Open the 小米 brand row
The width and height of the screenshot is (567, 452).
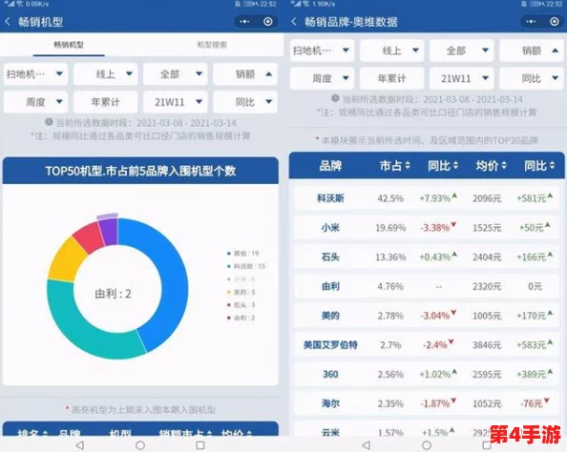click(427, 227)
